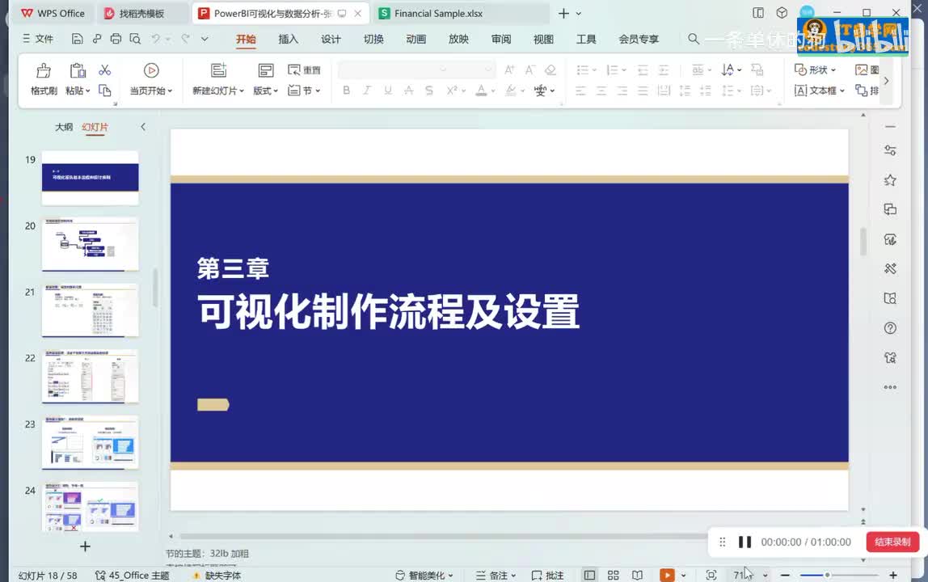Click the clear formatting eraser icon
The height and width of the screenshot is (582, 928).
tap(550, 70)
